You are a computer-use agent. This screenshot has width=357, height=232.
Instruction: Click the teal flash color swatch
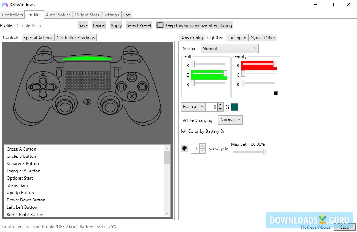click(x=234, y=107)
